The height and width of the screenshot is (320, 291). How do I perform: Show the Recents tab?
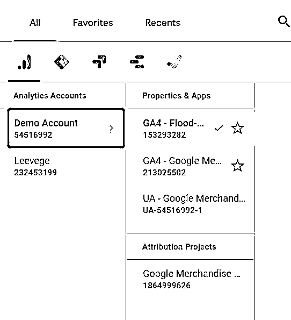[x=163, y=23]
